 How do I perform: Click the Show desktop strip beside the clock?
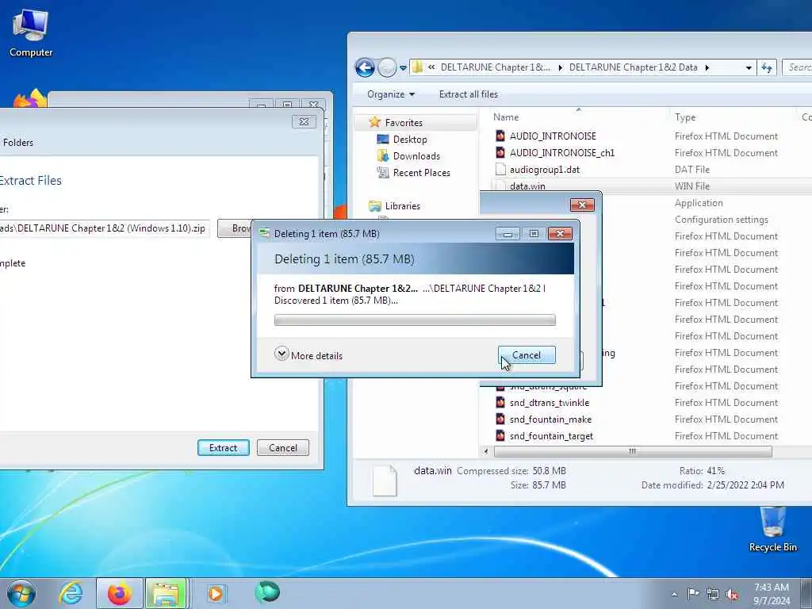pyautogui.click(x=806, y=593)
